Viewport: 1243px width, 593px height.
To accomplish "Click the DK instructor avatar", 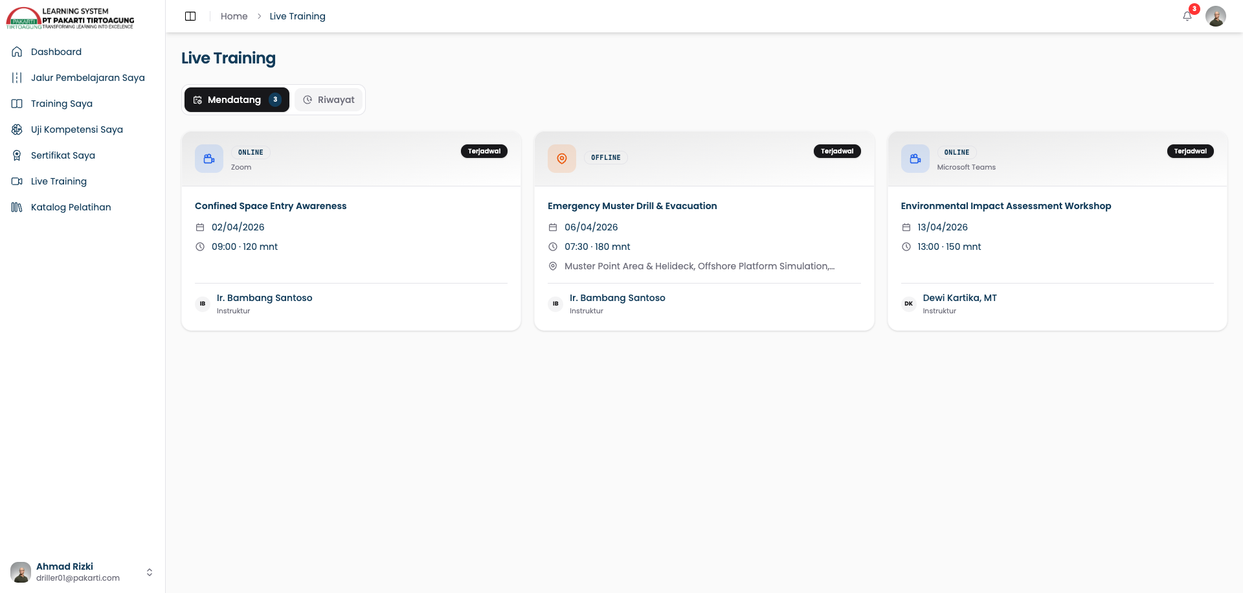I will [x=909, y=304].
